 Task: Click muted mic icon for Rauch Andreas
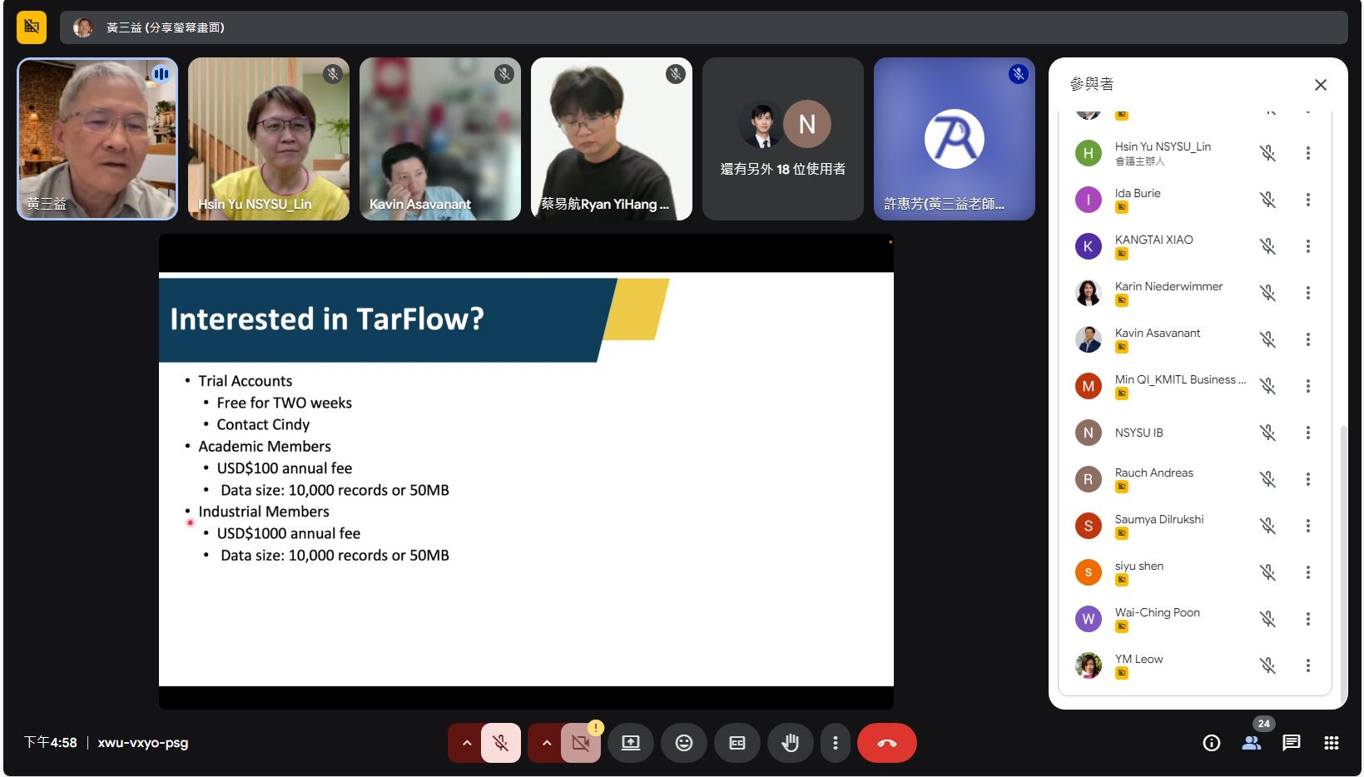1268,479
